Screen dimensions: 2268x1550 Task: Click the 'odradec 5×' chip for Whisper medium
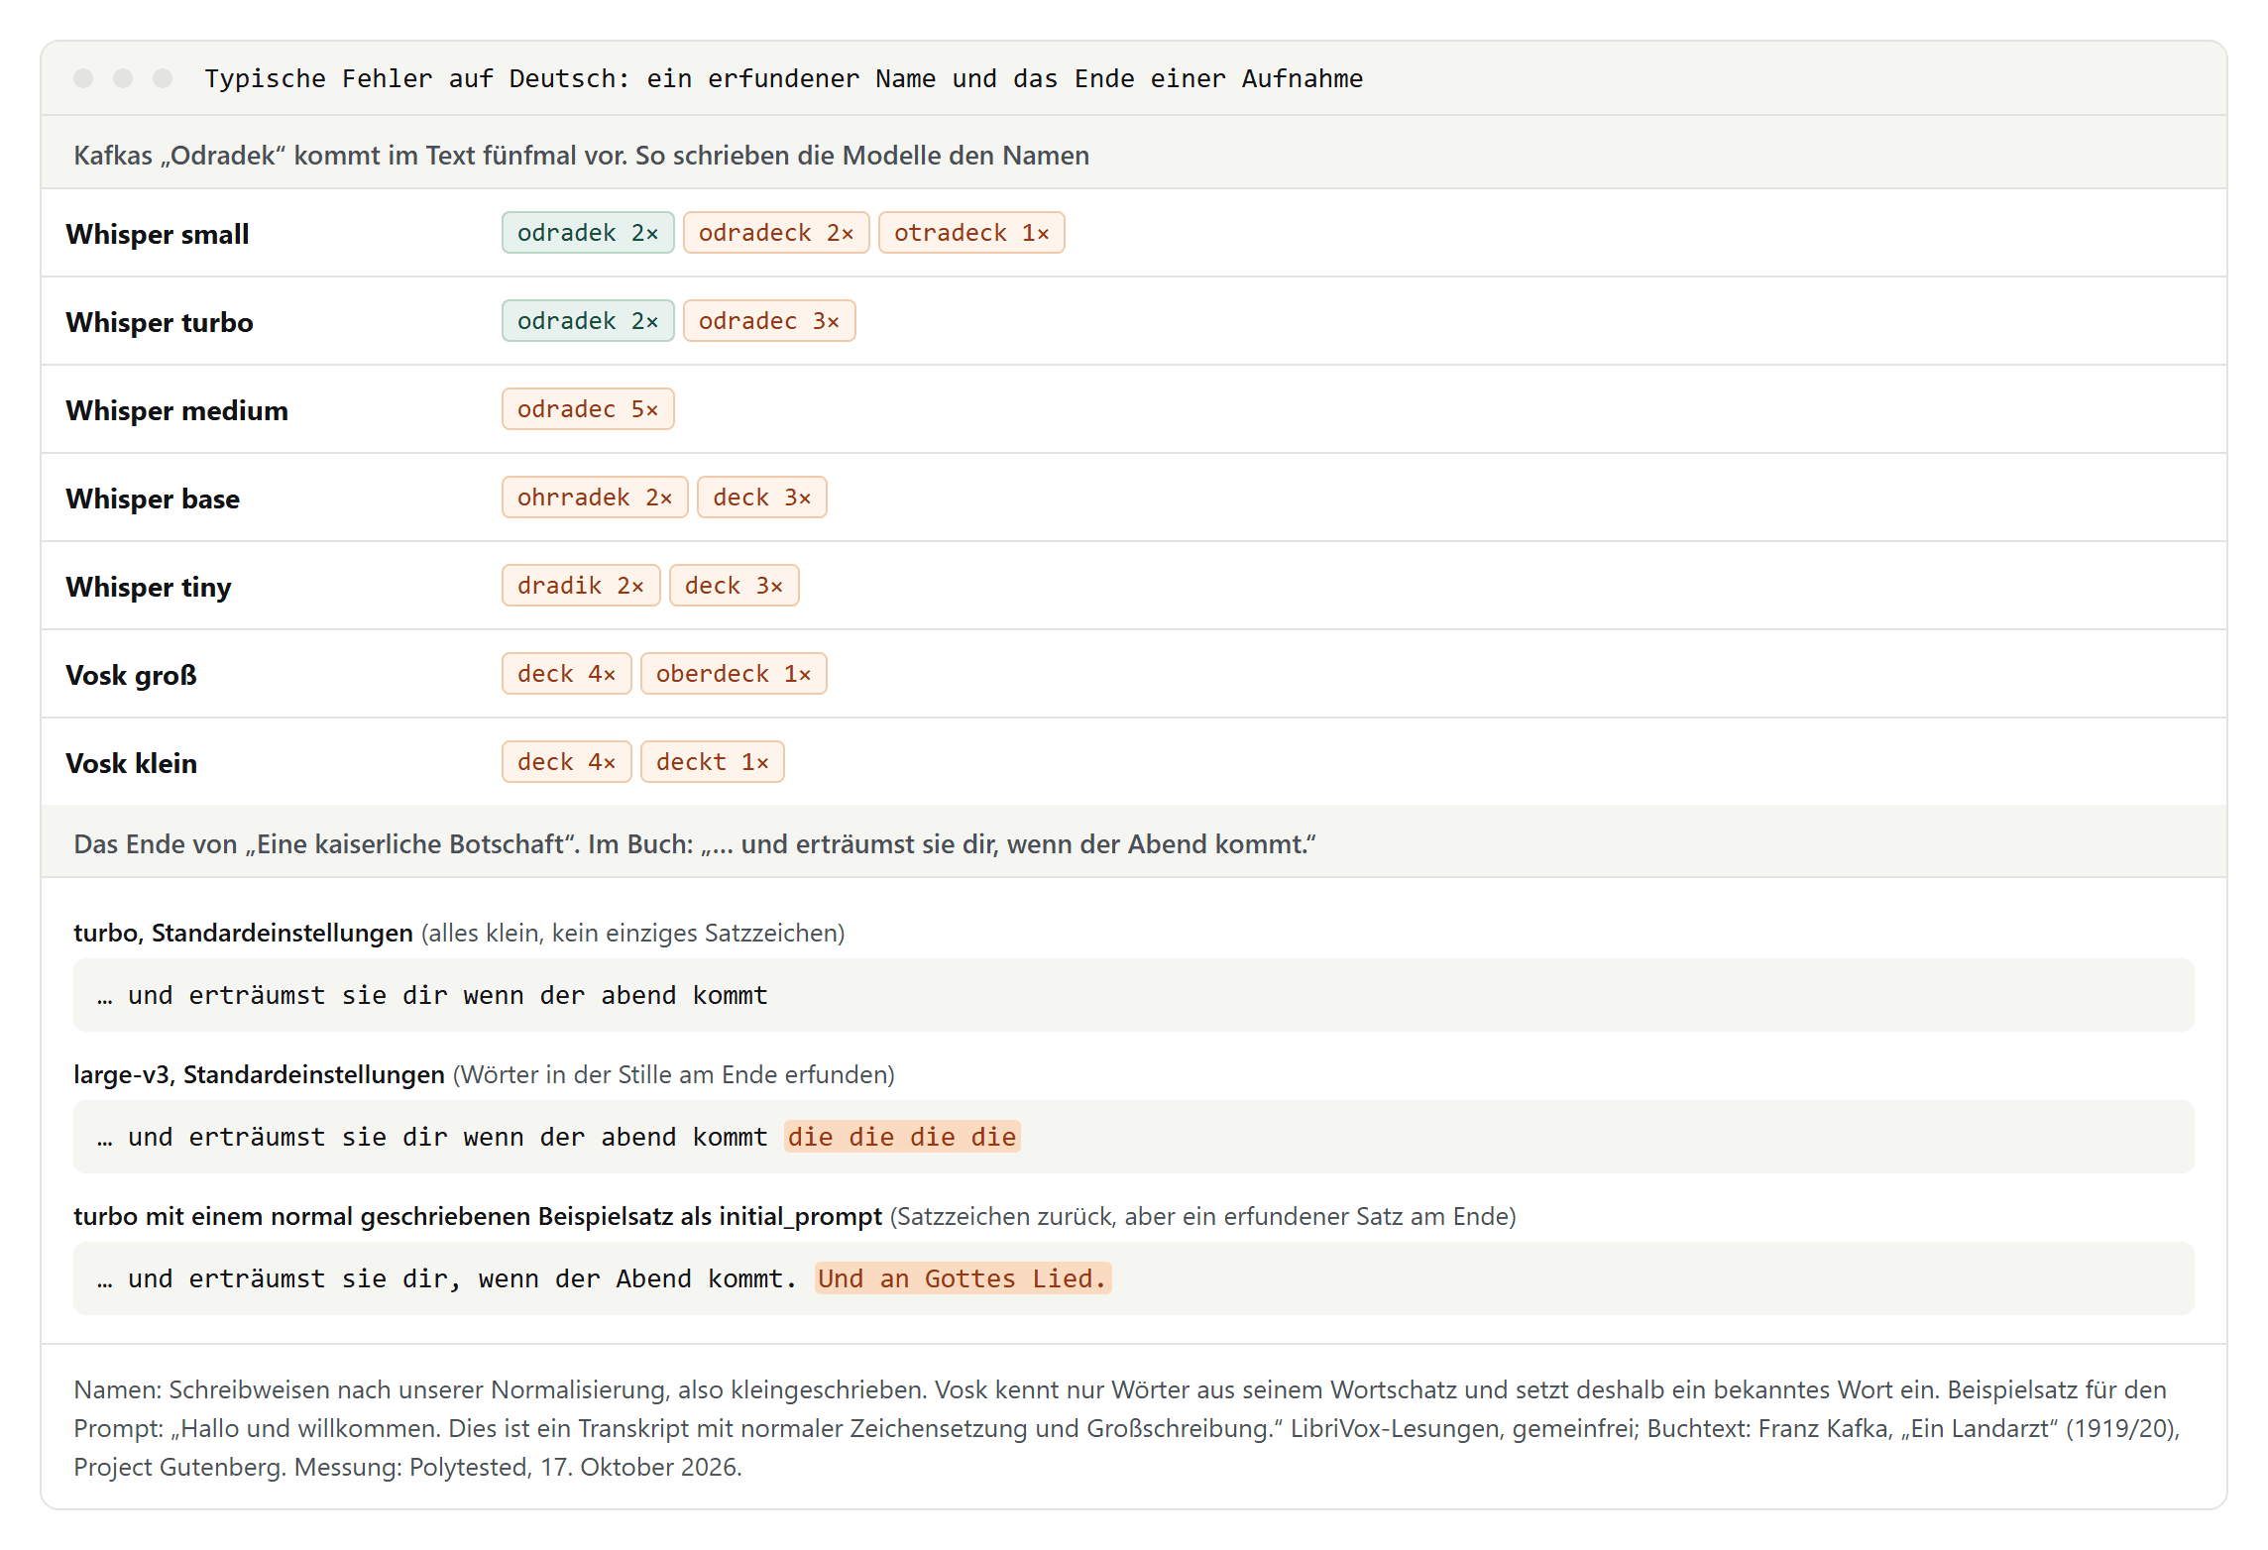coord(588,409)
